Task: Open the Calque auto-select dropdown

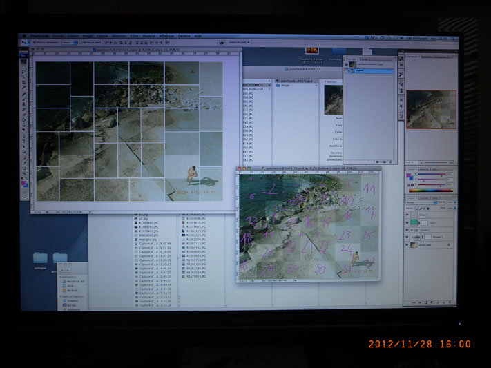Action: (x=69, y=43)
